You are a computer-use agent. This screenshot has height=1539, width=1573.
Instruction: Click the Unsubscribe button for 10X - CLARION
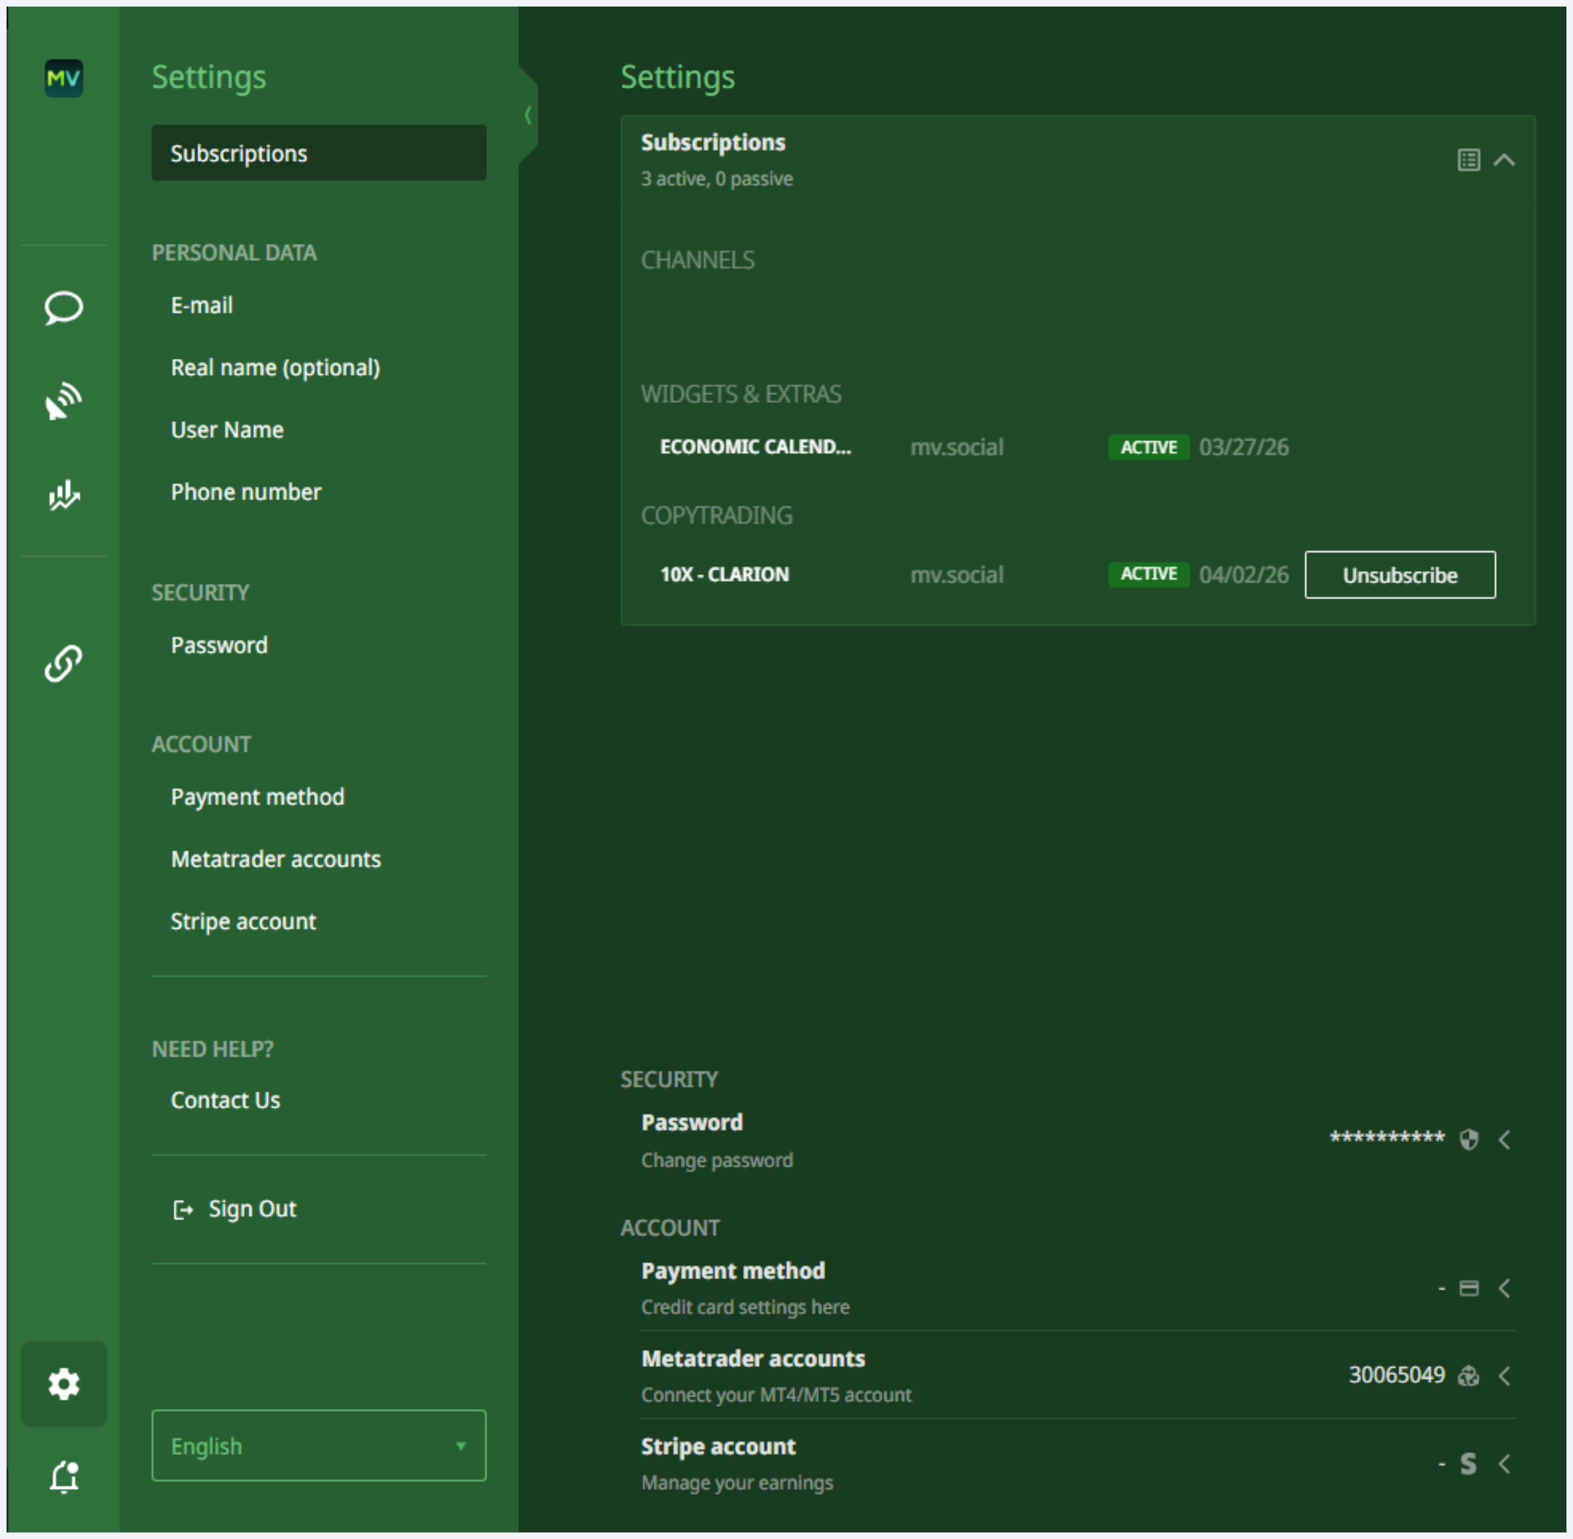(x=1400, y=575)
